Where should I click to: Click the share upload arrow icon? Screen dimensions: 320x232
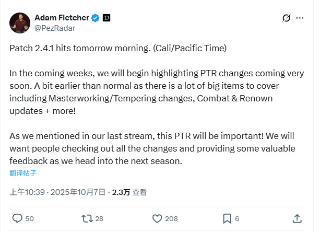pyautogui.click(x=297, y=218)
